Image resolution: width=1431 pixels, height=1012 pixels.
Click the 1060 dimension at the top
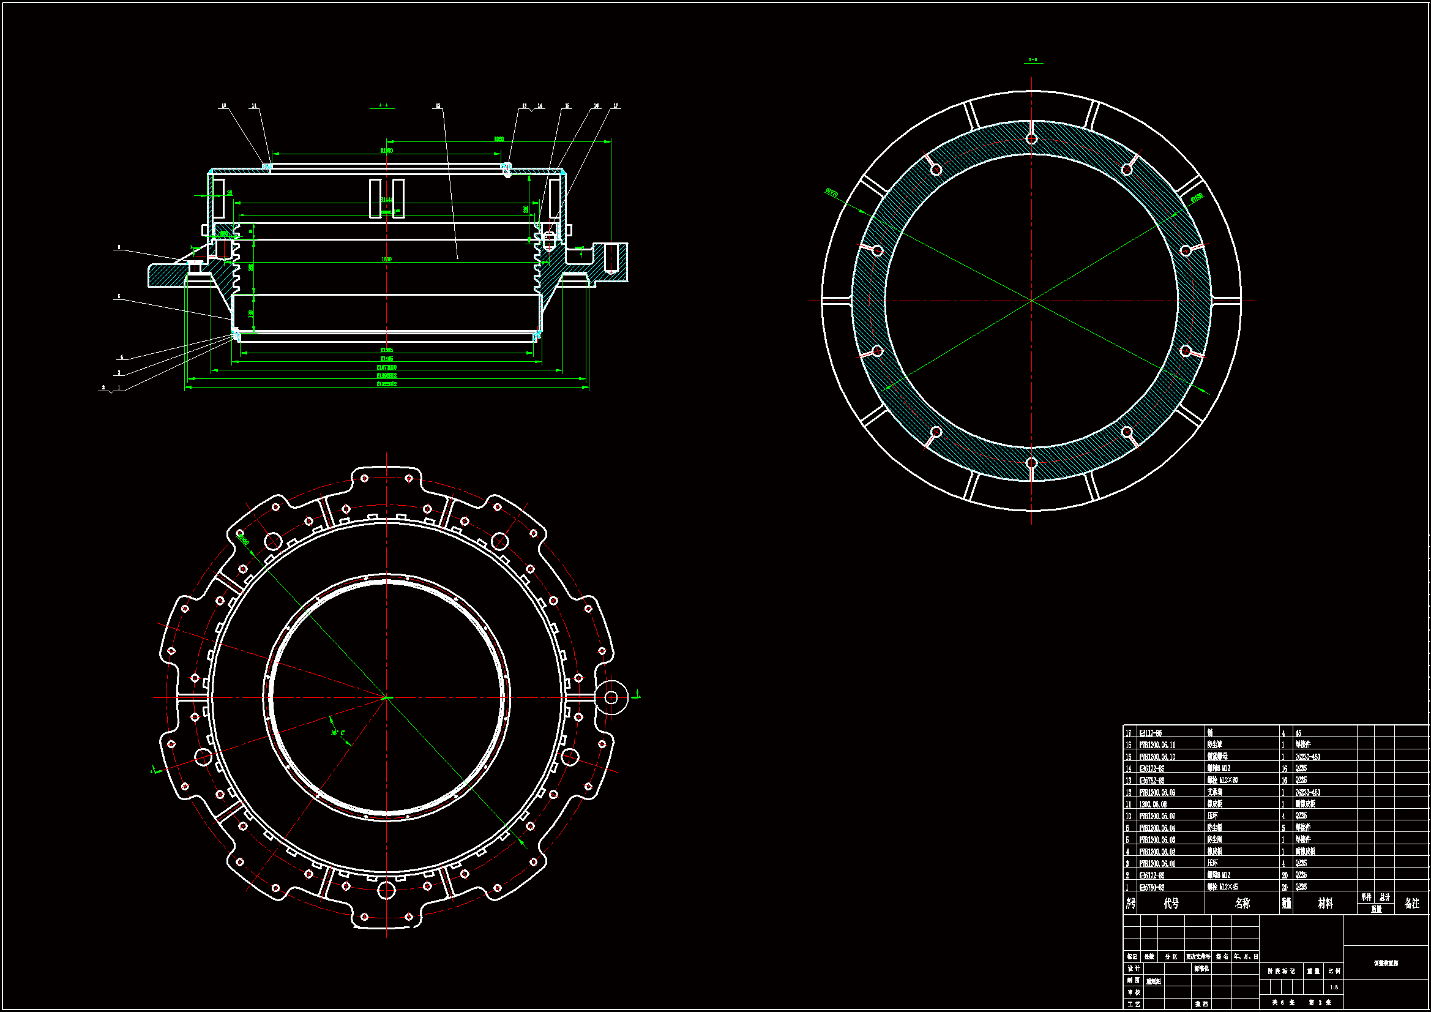499,139
